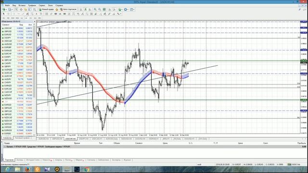Select the Trendline drawing tool

23,14
